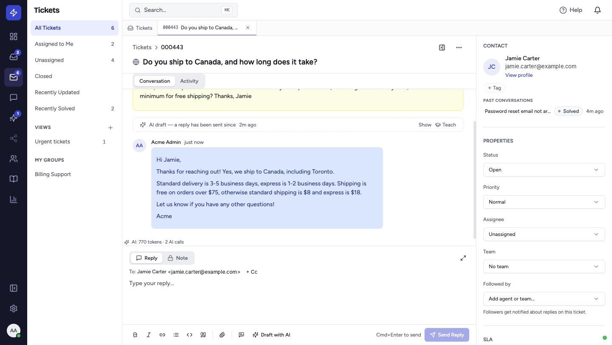Open the Assignee dropdown showing Unassigned
This screenshot has height=345, width=612.
pos(544,234)
